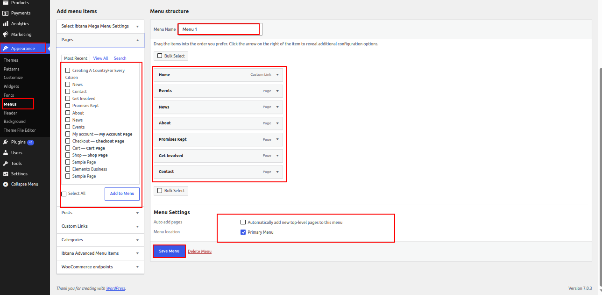Tick the upper Bulk Select checkbox
Viewport: 602px width, 295px height.
160,56
